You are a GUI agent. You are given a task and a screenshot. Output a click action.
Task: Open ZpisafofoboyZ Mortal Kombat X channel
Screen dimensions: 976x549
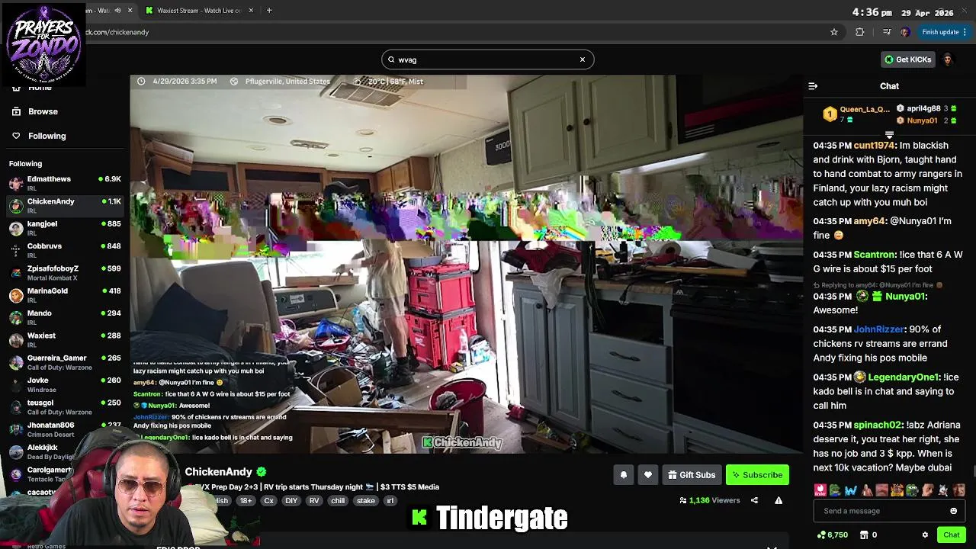tap(65, 272)
